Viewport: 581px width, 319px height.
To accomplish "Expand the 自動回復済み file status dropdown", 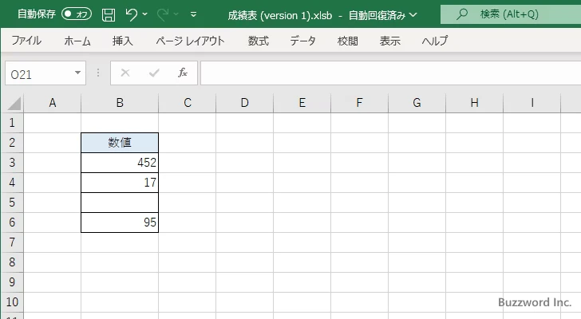I will tap(413, 14).
